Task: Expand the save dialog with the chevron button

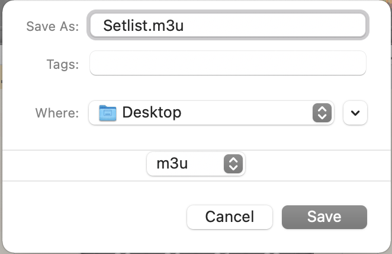Action: 355,113
